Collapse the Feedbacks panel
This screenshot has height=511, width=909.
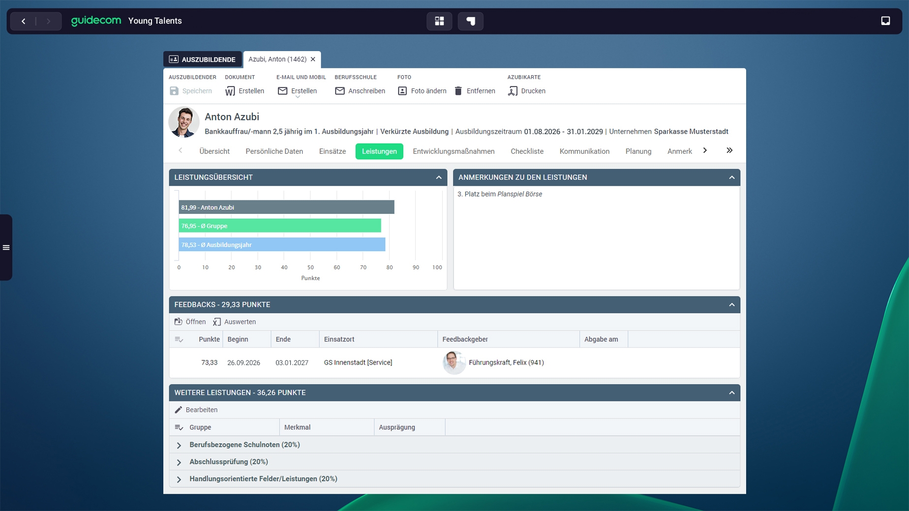(732, 305)
